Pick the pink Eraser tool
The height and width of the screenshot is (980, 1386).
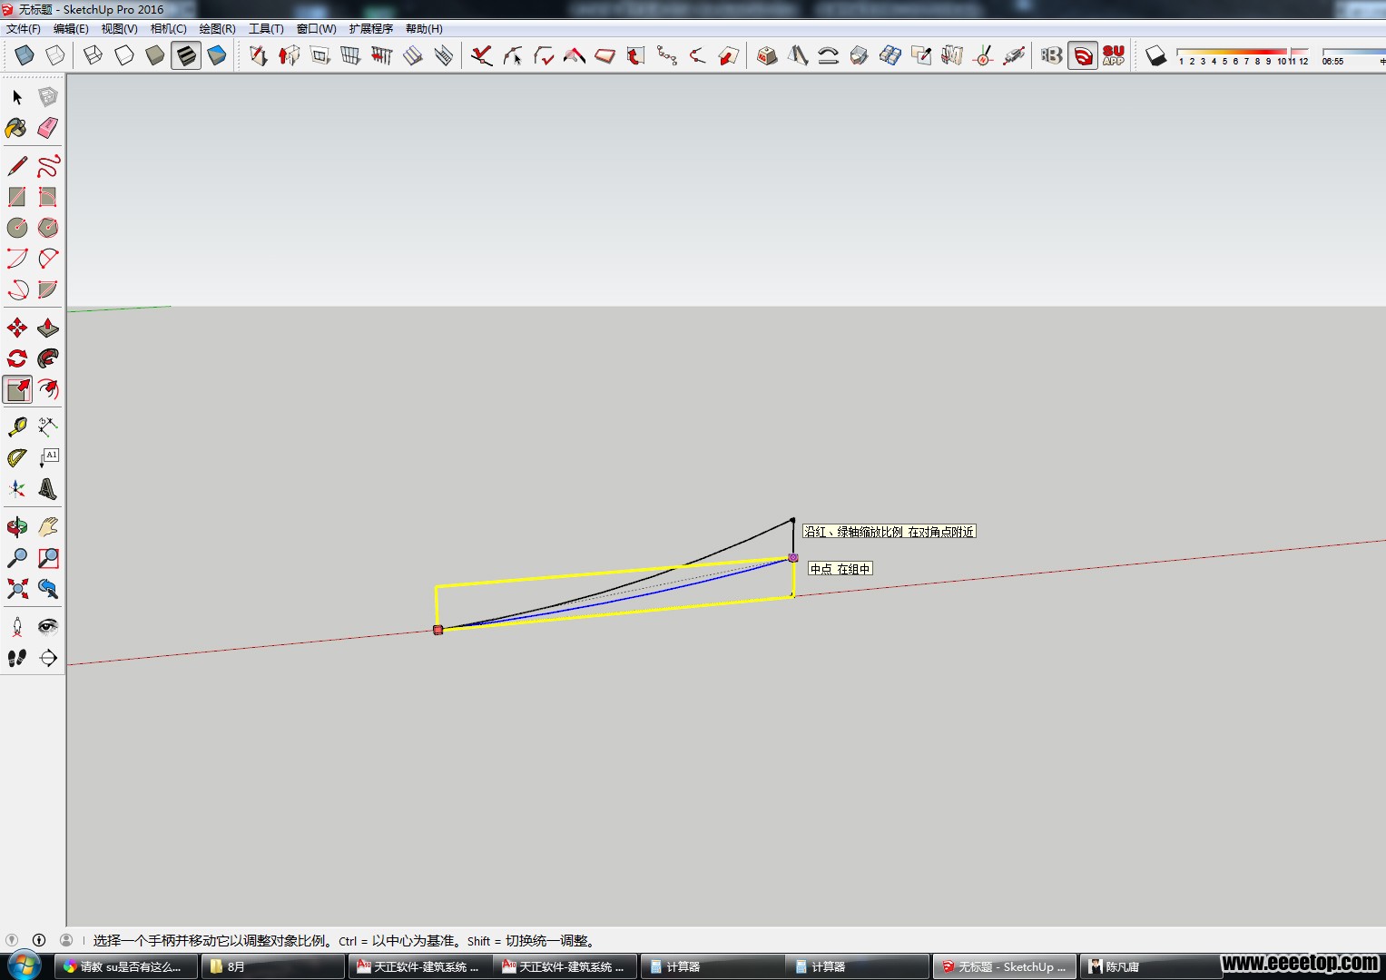[x=48, y=128]
